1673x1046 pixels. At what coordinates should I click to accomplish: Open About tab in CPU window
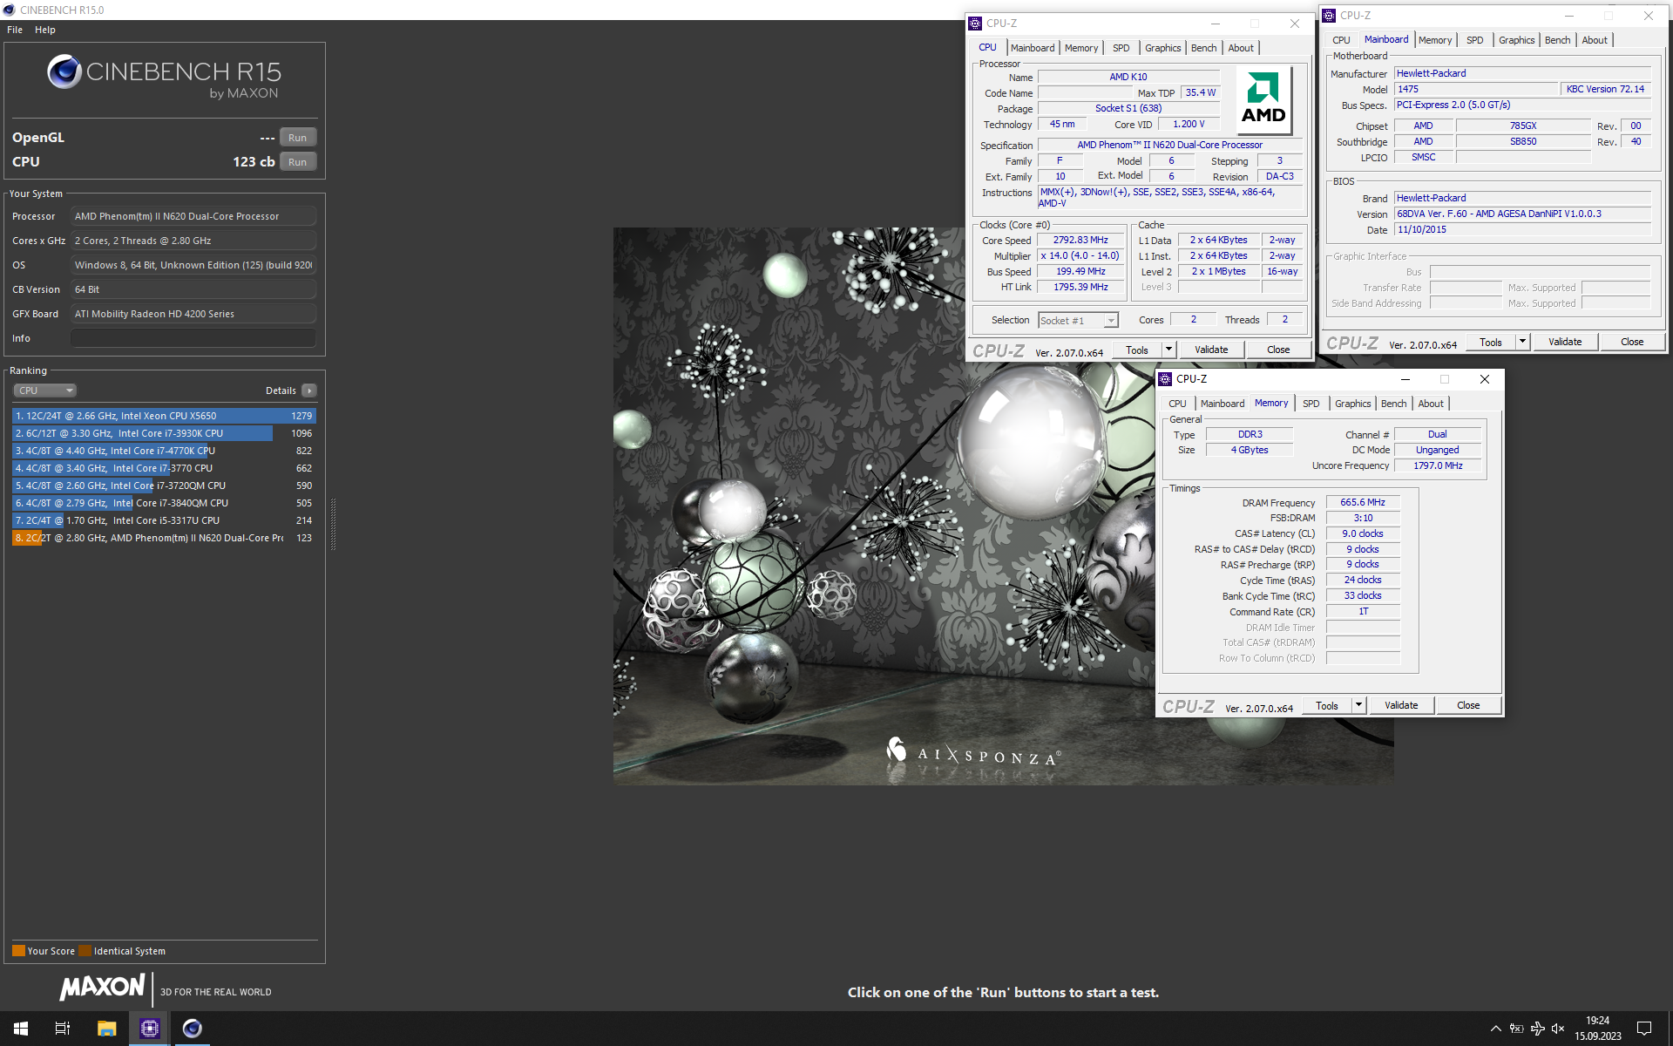click(x=1241, y=48)
